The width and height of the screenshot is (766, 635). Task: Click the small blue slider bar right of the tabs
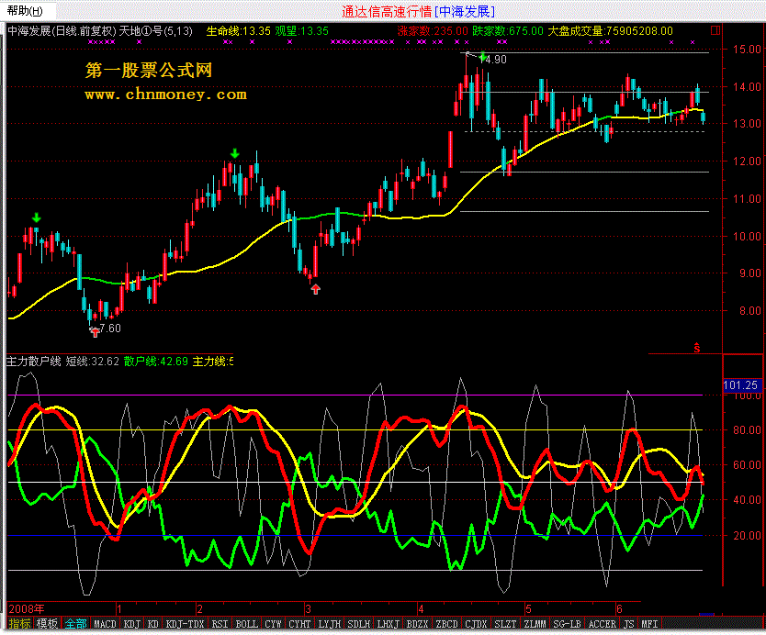(x=706, y=615)
